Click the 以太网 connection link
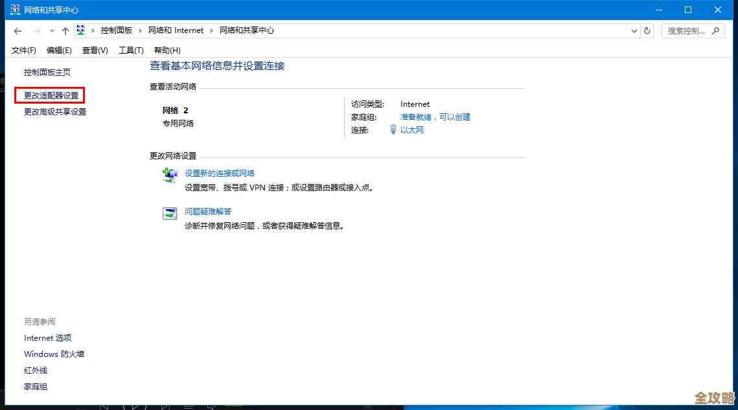The height and width of the screenshot is (410, 738). [414, 130]
